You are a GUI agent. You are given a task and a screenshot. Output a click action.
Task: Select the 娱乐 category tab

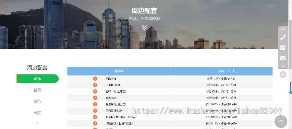pos(37,78)
